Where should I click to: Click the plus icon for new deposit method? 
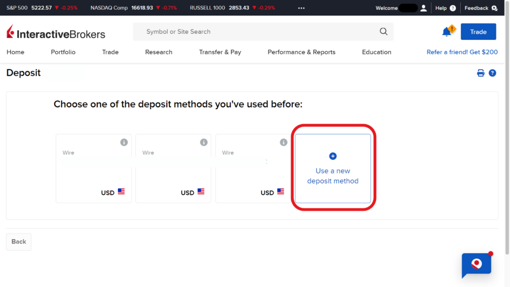333,156
